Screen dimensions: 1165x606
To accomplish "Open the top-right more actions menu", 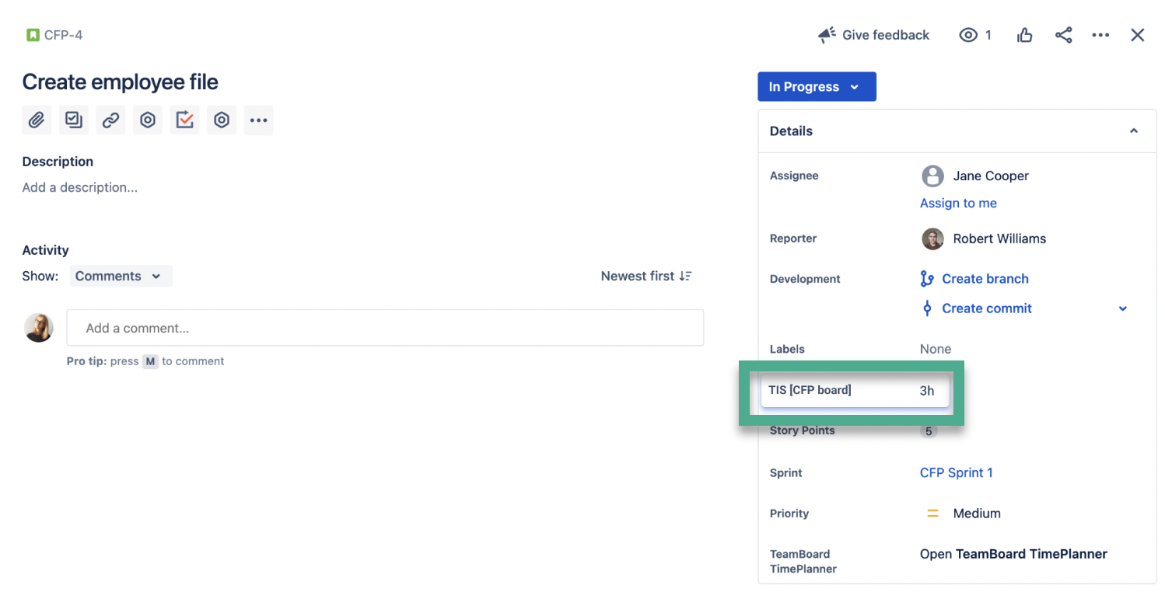I will click(1100, 35).
